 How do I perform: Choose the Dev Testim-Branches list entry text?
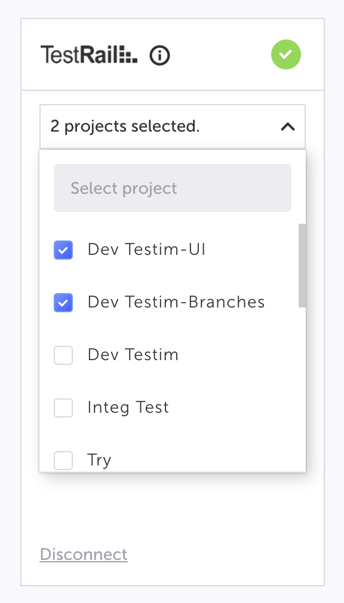point(176,302)
